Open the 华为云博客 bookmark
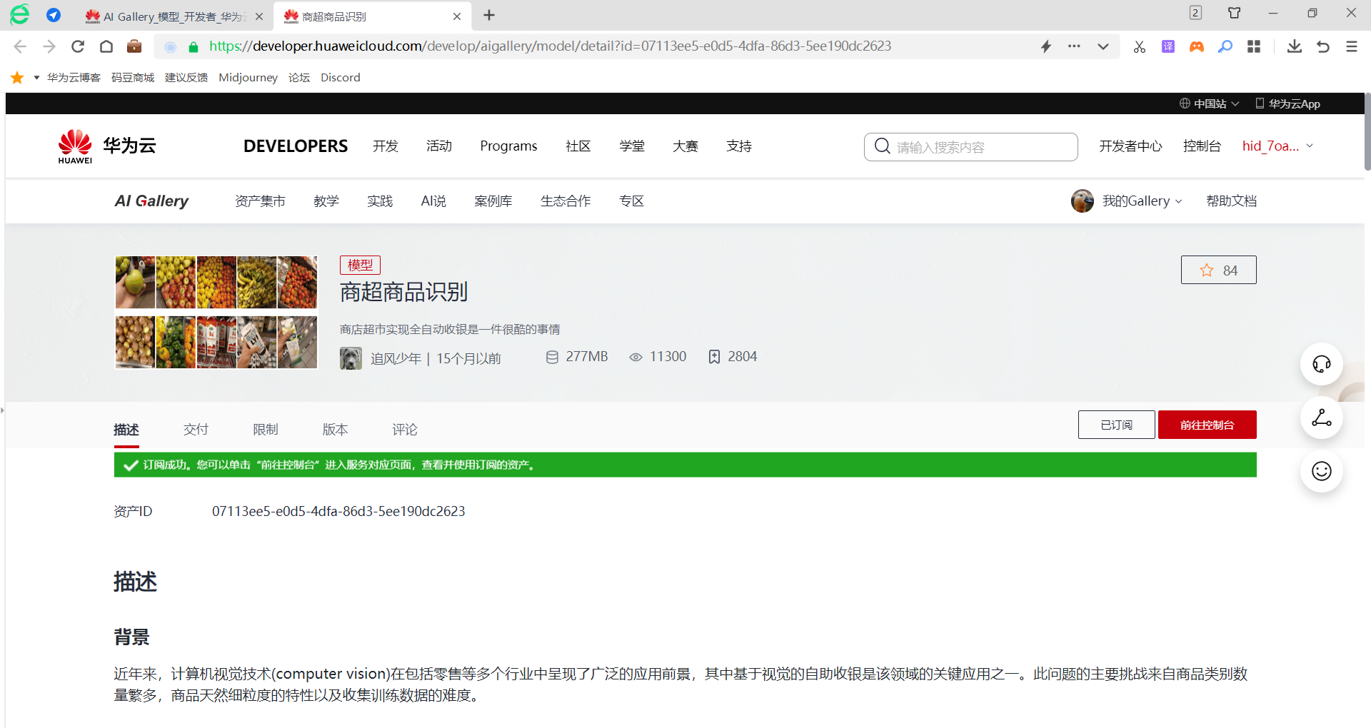 (74, 77)
